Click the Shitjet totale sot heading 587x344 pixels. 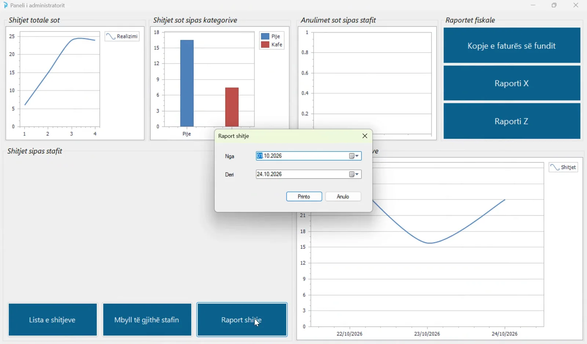34,20
